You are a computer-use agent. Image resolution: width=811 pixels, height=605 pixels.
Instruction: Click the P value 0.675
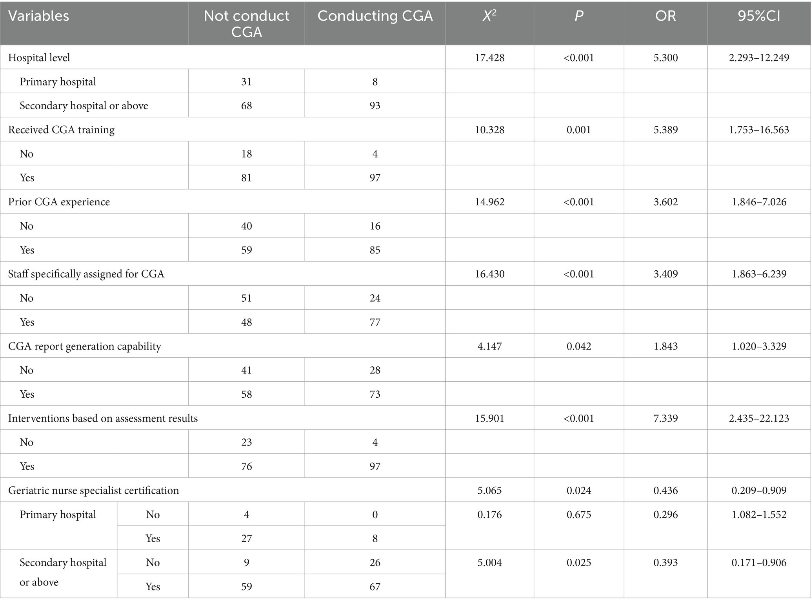pos(578,514)
